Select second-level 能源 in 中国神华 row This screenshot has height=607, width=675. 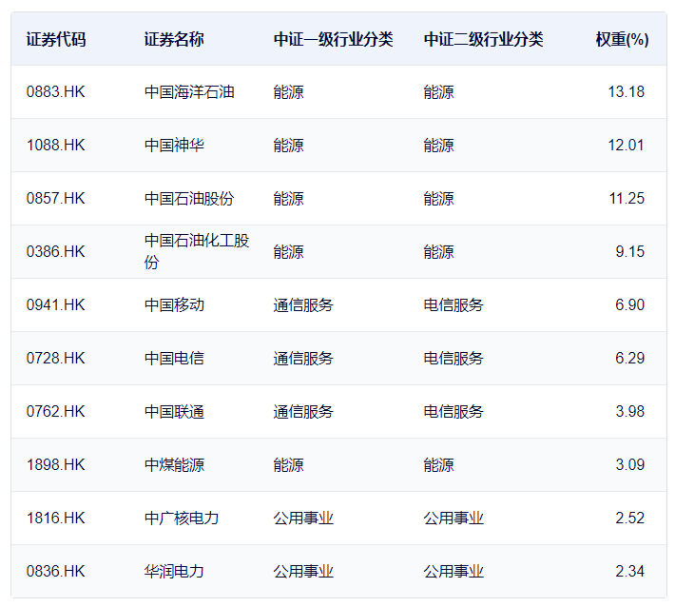pos(438,146)
